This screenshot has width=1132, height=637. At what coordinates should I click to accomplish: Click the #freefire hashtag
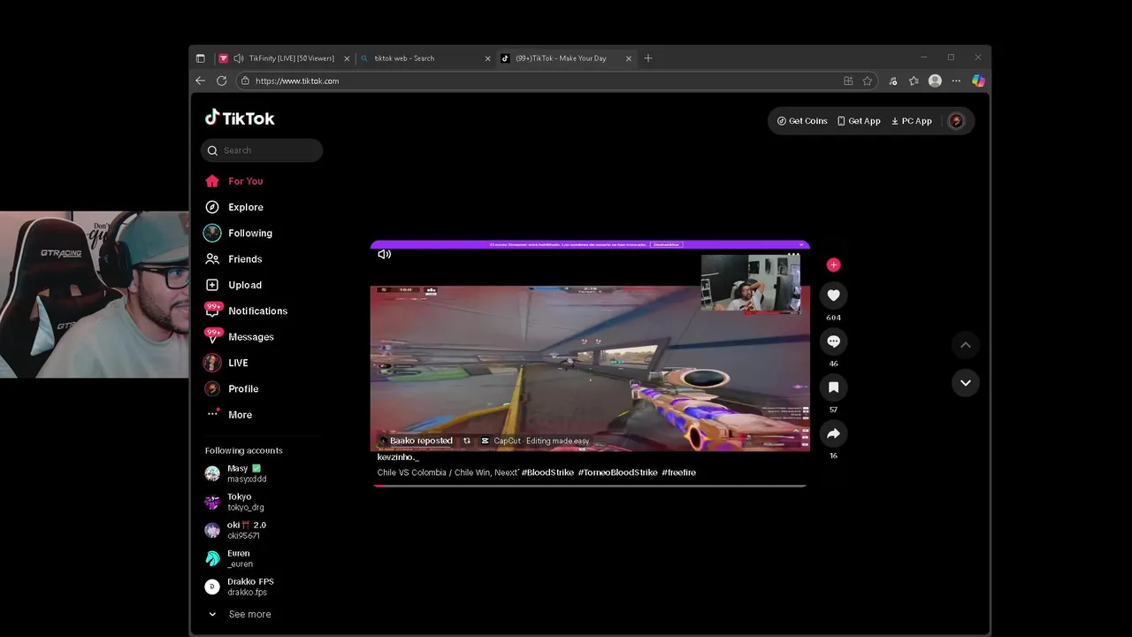pyautogui.click(x=678, y=472)
